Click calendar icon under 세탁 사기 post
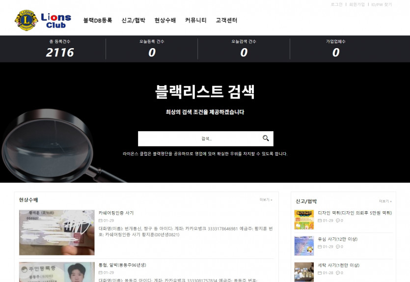 320,273
